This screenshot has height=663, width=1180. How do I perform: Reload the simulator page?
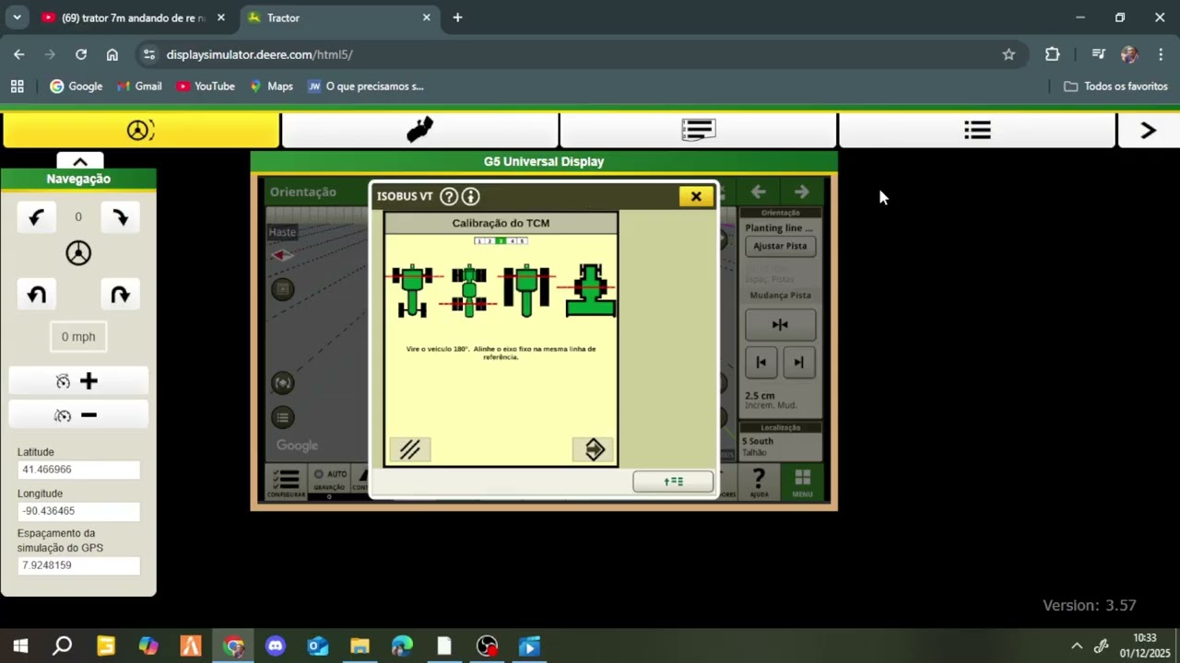[81, 54]
